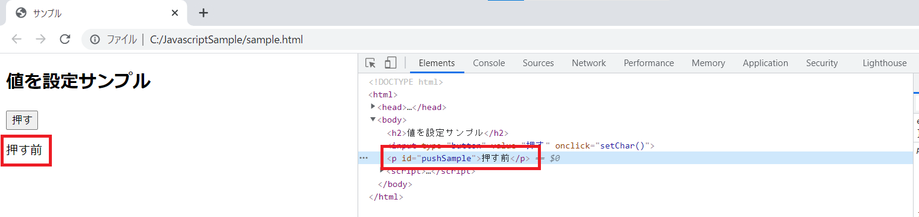Reload the page with refresh icon

65,40
